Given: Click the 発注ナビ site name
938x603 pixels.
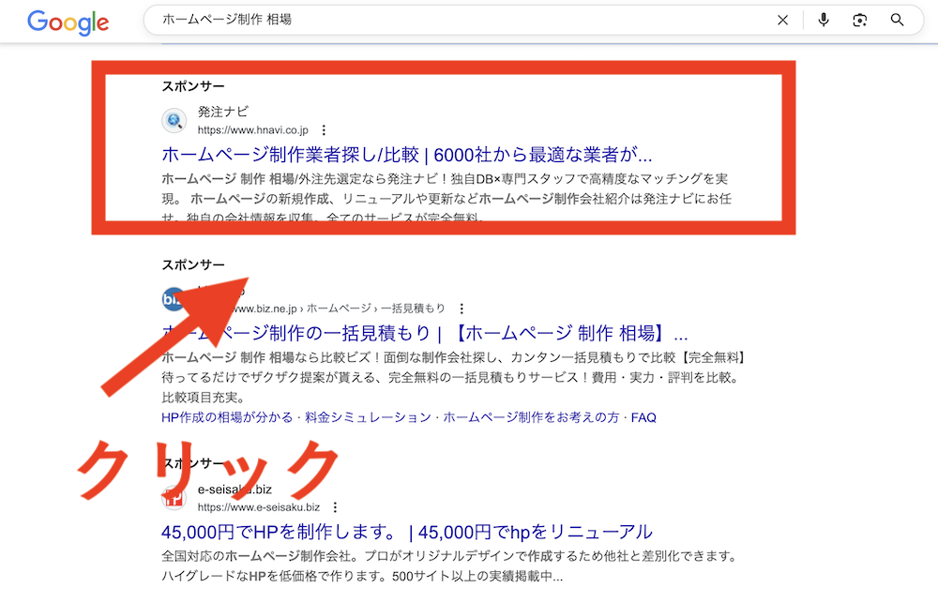Looking at the screenshot, I should (222, 112).
